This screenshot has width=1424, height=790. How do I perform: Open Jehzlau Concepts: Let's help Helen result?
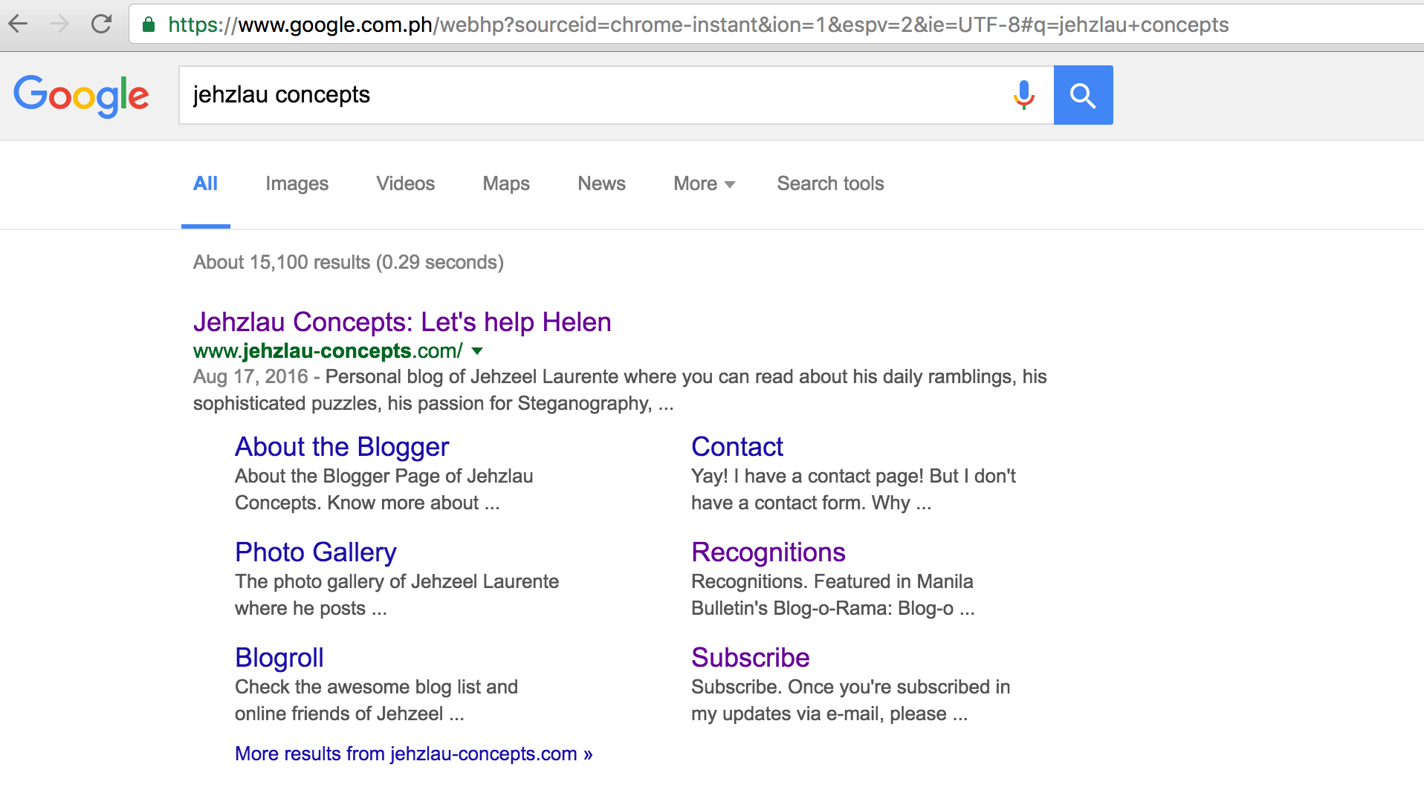coord(401,322)
